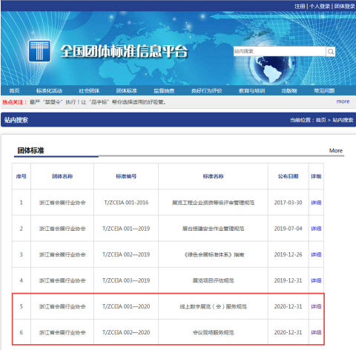
Task: Click More link in 团体标准 section
Action: pyautogui.click(x=336, y=150)
